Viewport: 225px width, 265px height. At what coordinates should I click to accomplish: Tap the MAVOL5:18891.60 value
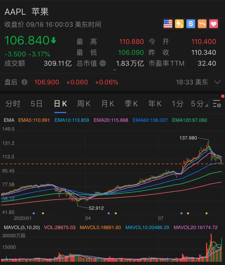click(100, 227)
